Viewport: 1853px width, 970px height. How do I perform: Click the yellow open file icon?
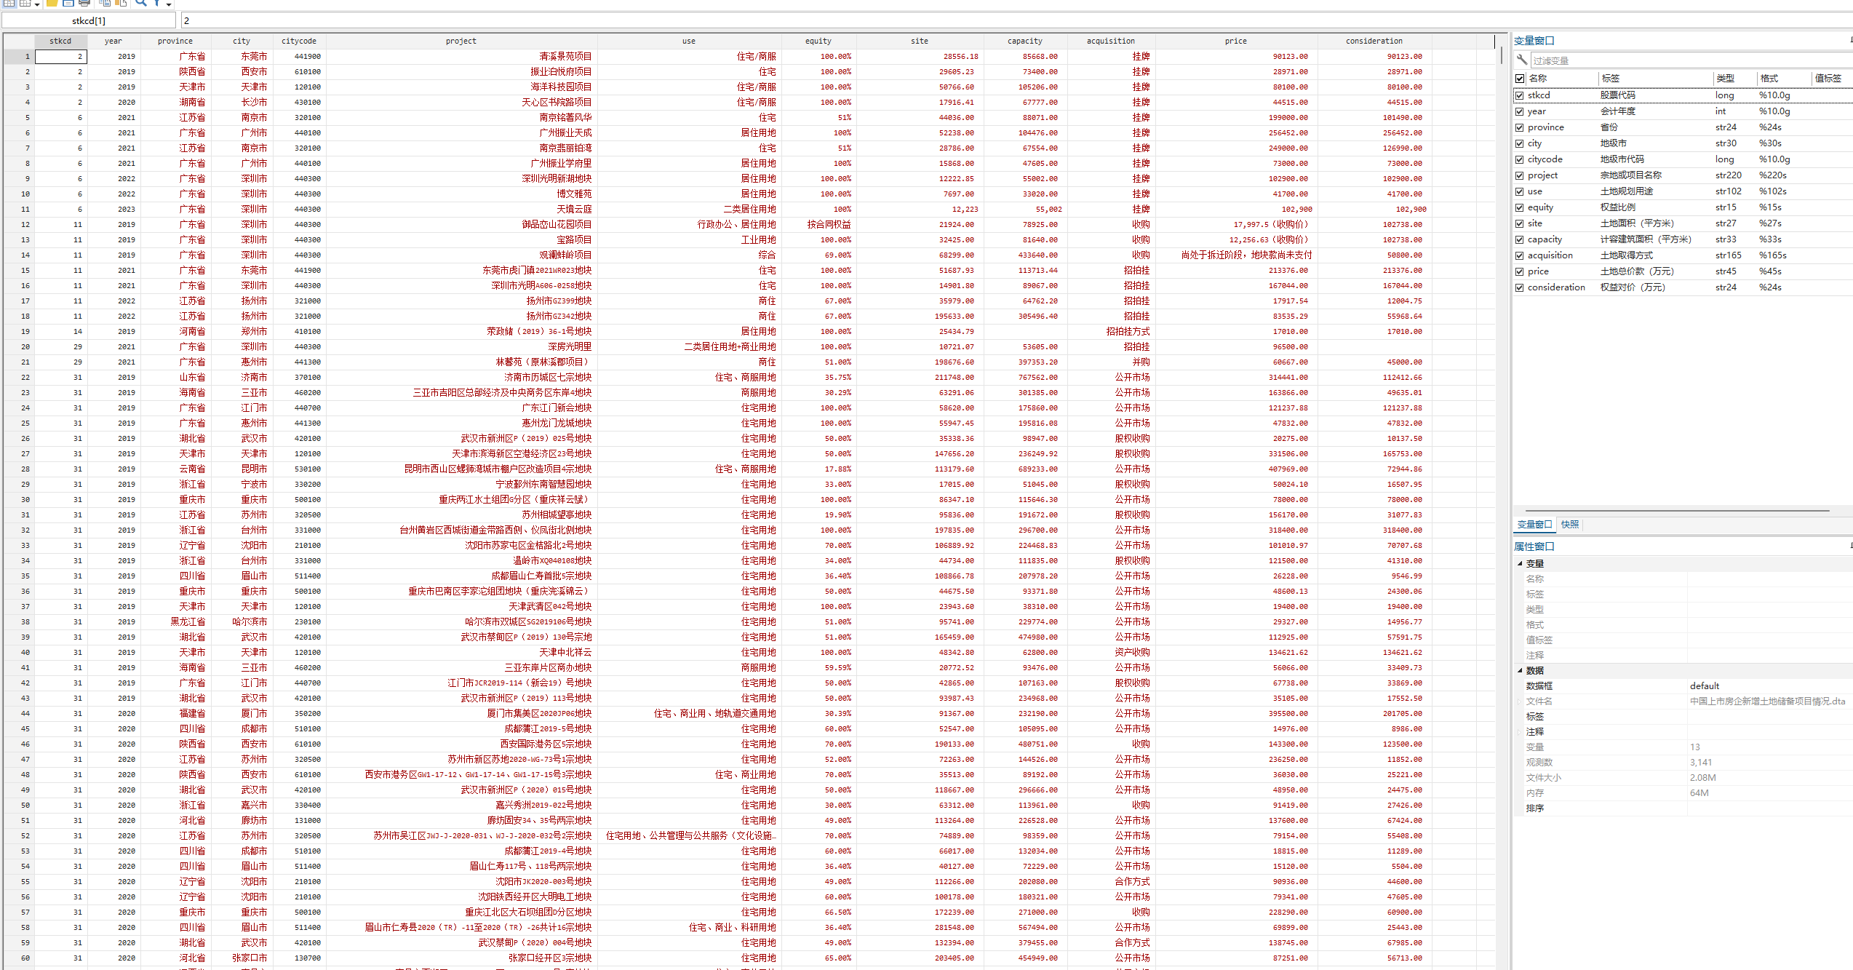pyautogui.click(x=52, y=3)
